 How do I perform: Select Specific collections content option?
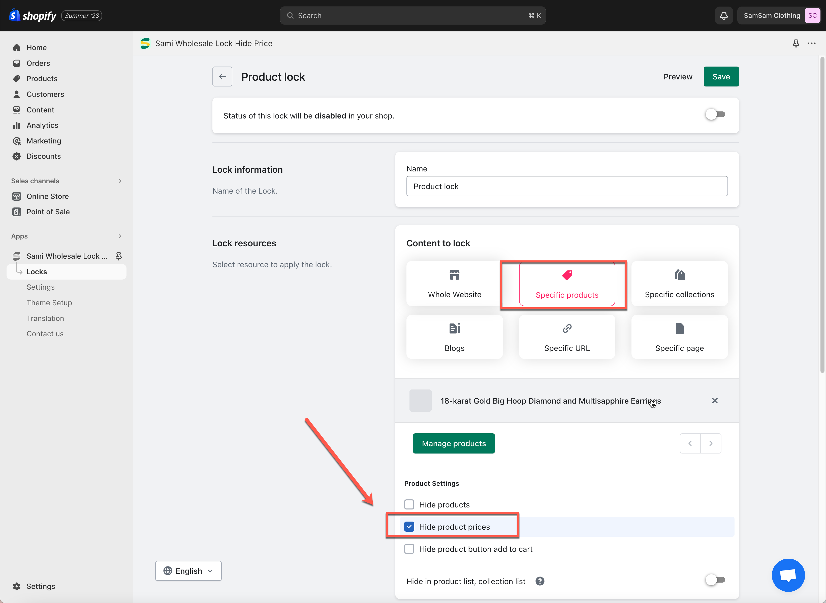click(679, 284)
